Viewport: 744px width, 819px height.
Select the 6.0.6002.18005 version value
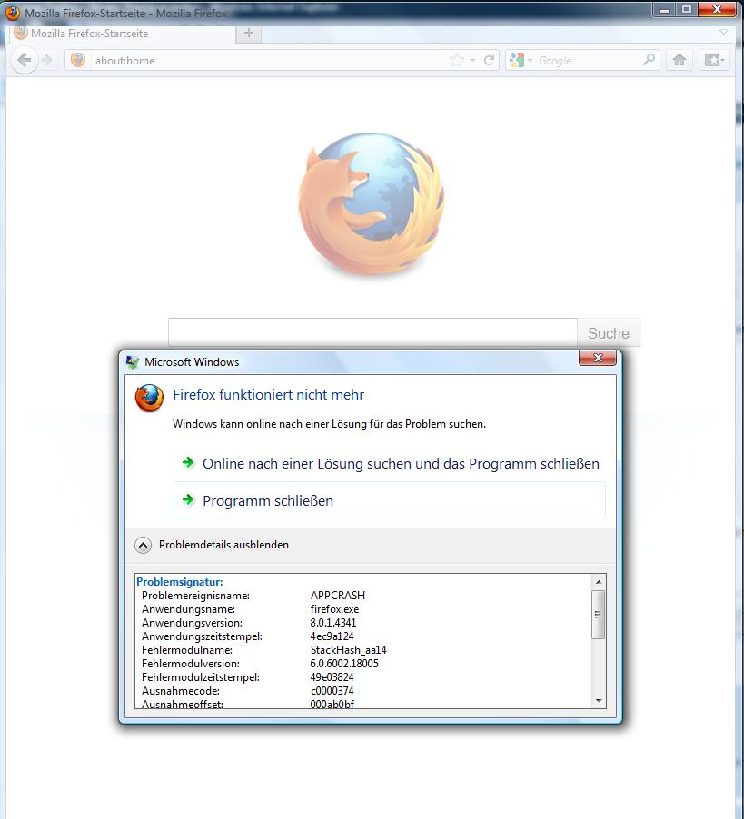[x=344, y=664]
